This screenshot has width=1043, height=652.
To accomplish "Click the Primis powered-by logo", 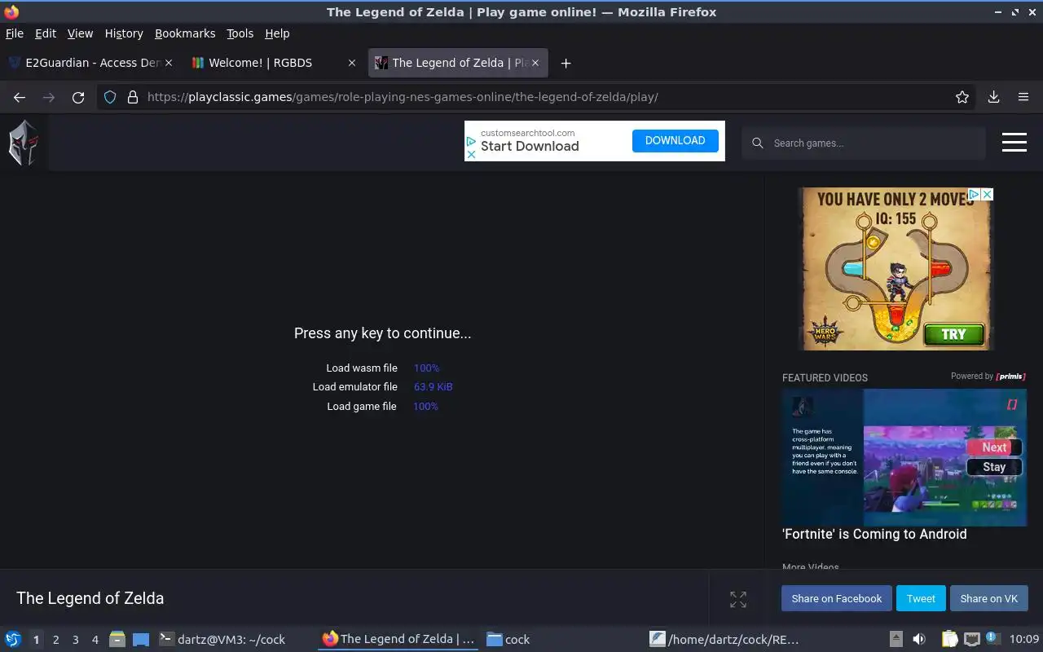I will coord(1010,377).
